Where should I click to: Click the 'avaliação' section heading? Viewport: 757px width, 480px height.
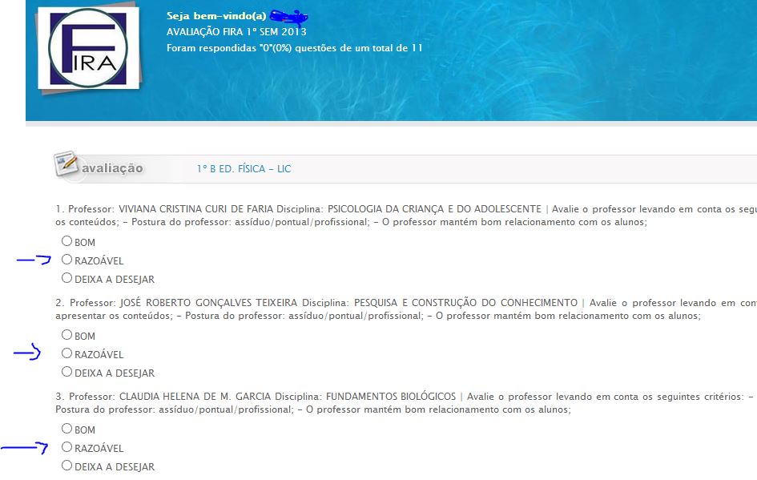(112, 168)
